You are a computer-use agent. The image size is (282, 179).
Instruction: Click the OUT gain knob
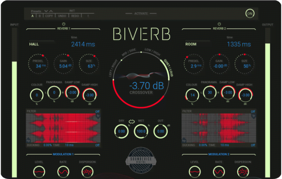tap(160, 131)
